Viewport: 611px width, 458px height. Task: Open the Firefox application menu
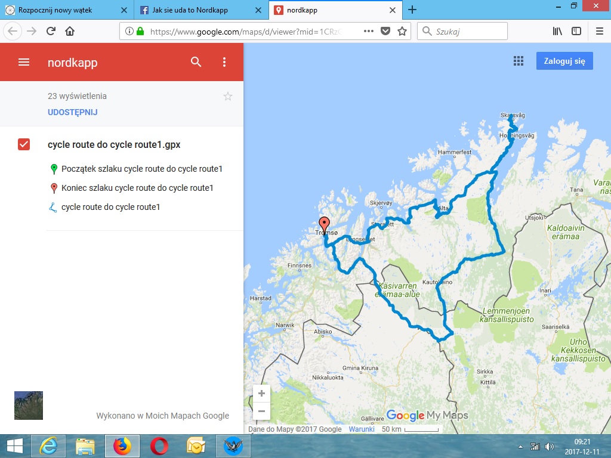[600, 31]
